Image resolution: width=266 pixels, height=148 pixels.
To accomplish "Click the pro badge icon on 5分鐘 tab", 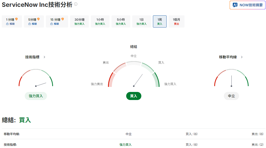I will coord(38,19).
